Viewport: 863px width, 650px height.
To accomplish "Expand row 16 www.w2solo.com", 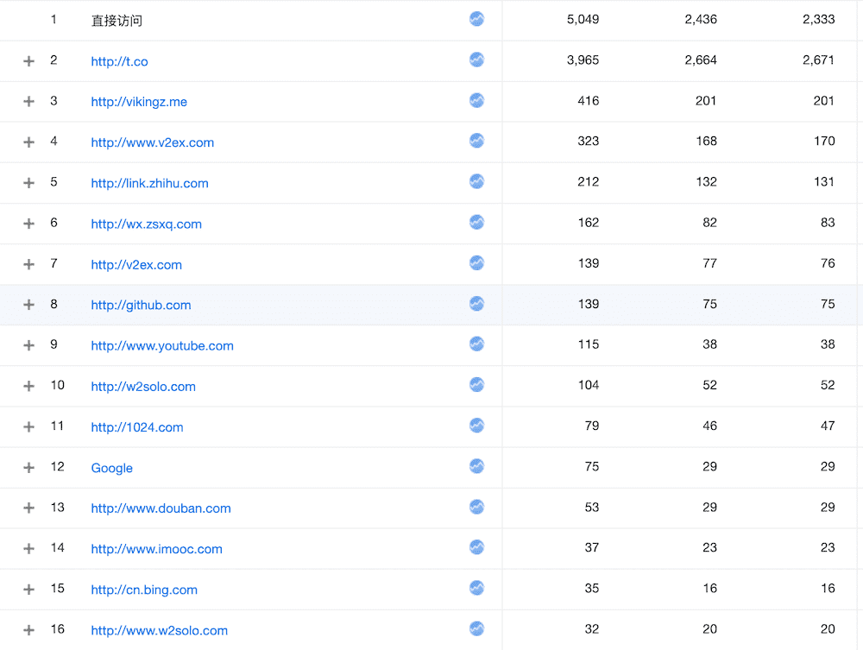I will click(28, 630).
